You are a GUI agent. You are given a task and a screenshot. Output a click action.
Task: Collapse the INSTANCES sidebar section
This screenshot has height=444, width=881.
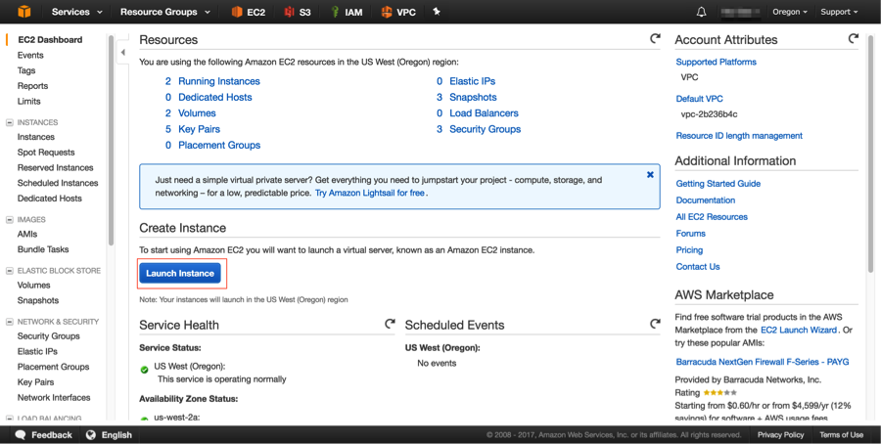click(10, 122)
